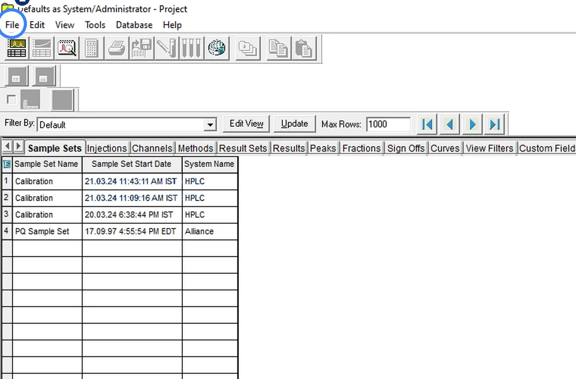Click the curve-over-table toolbar icon

42,48
